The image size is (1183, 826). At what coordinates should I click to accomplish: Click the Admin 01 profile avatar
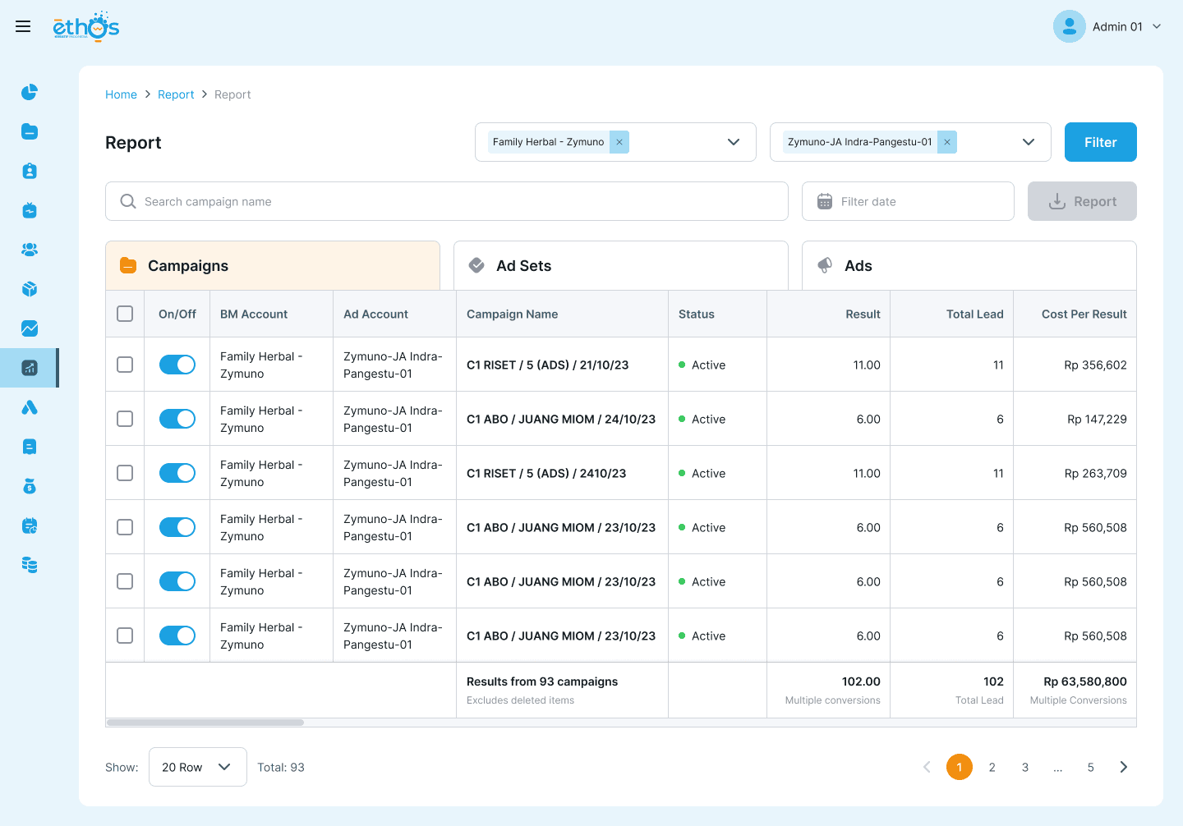(1070, 26)
